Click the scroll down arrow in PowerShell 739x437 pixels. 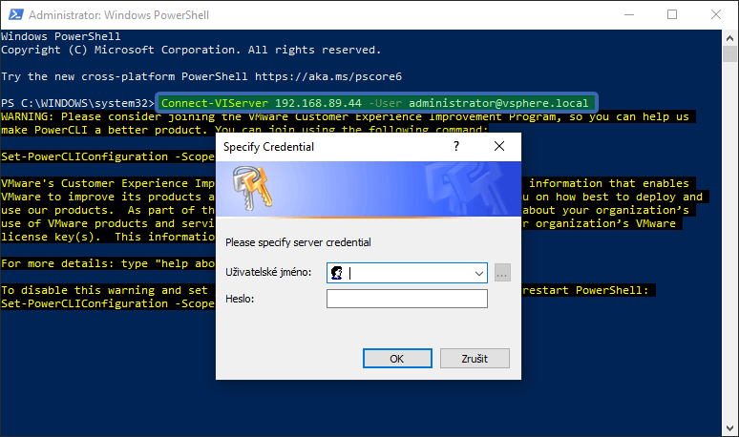pyautogui.click(x=730, y=428)
